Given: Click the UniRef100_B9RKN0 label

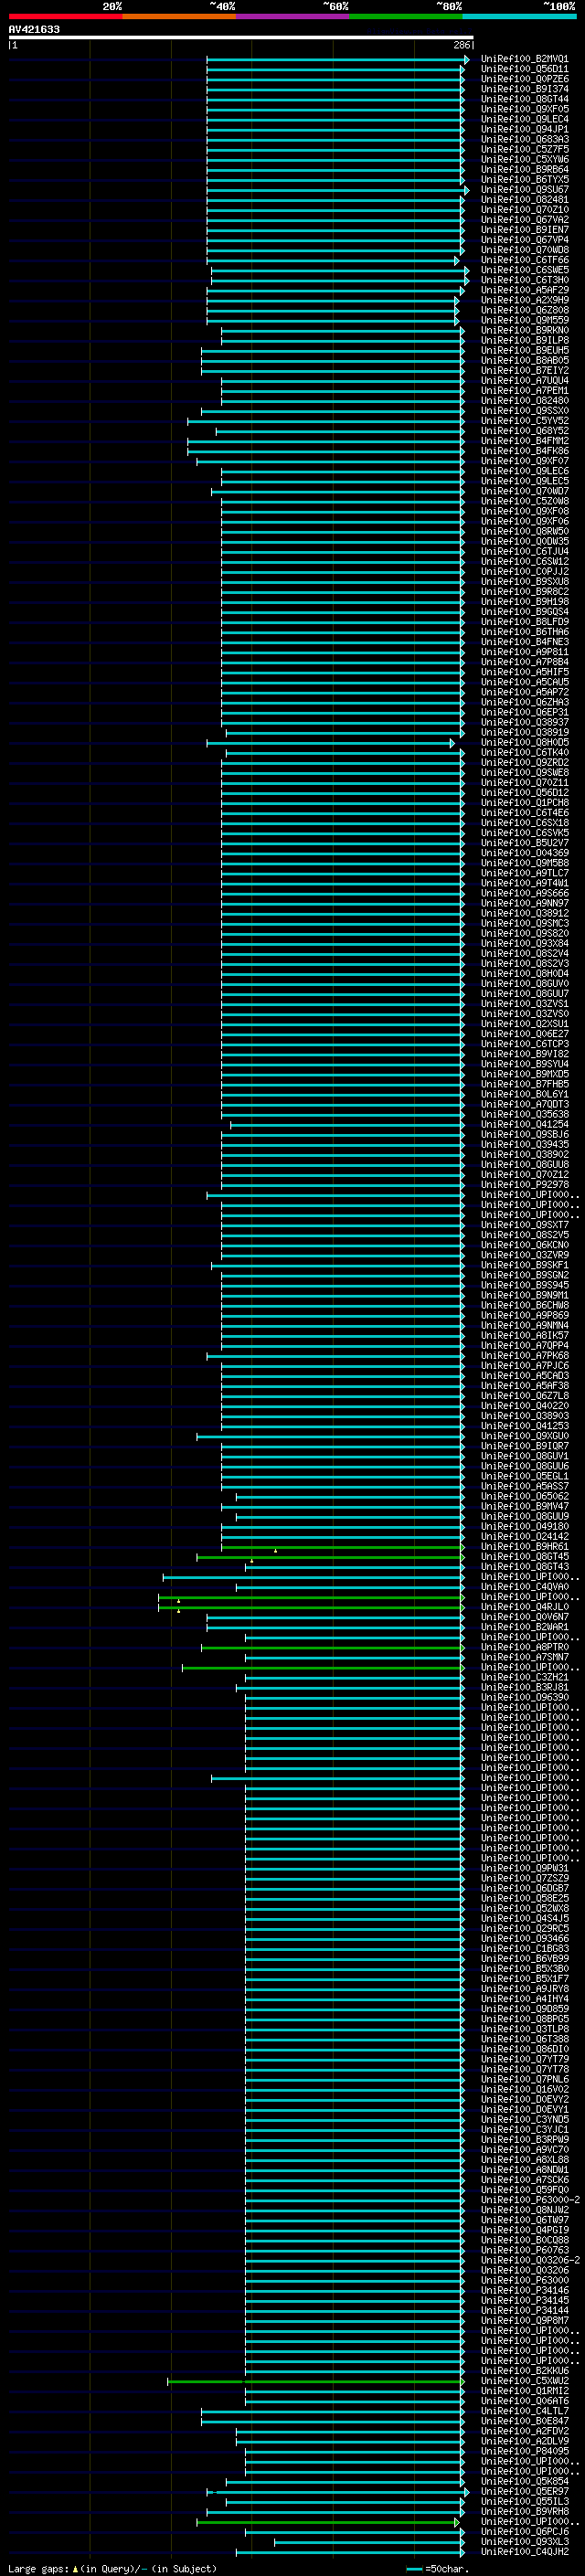Looking at the screenshot, I should [524, 331].
